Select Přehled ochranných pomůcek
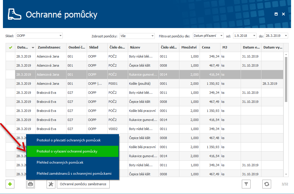 pyautogui.click(x=72, y=162)
